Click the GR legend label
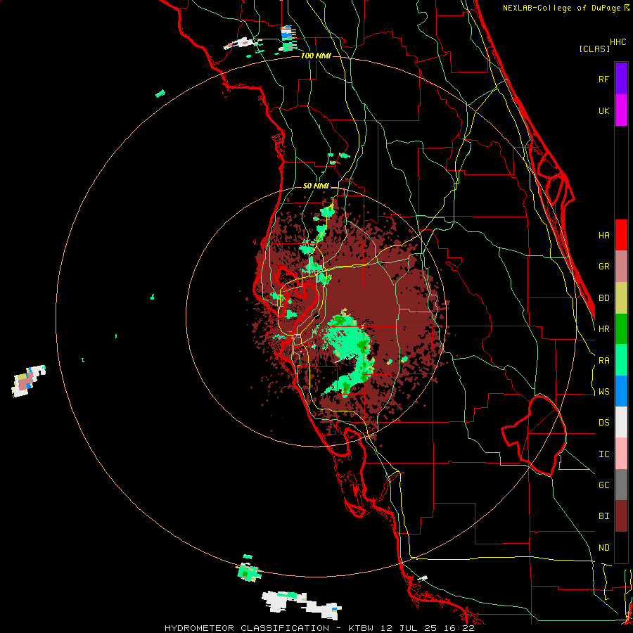 tap(603, 267)
